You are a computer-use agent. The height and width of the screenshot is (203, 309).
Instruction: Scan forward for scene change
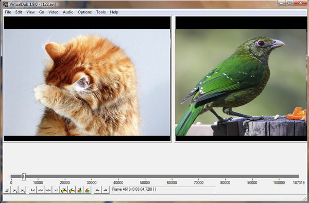click(88, 190)
